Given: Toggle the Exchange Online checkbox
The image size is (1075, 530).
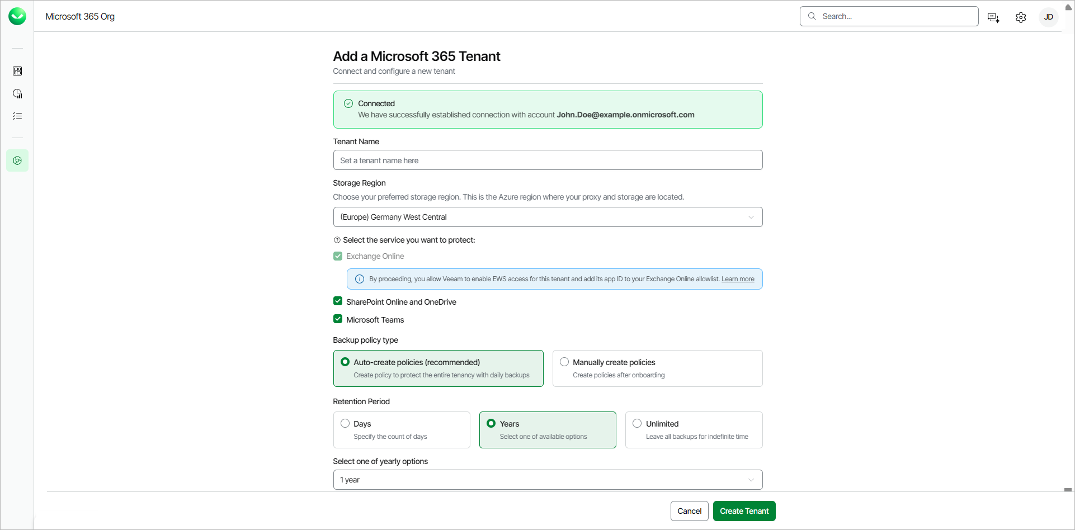Looking at the screenshot, I should coord(338,256).
